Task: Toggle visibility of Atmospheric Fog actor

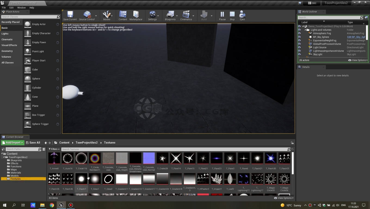Action: point(299,33)
